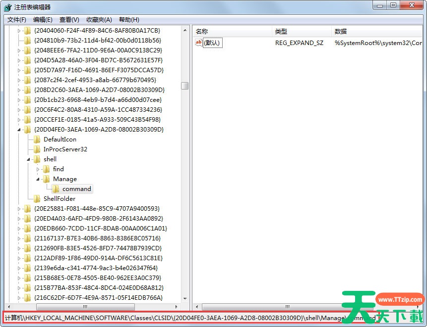Viewport: 427px width, 327px height.
Task: Click the find folder icon
Action: pyautogui.click(x=46, y=169)
